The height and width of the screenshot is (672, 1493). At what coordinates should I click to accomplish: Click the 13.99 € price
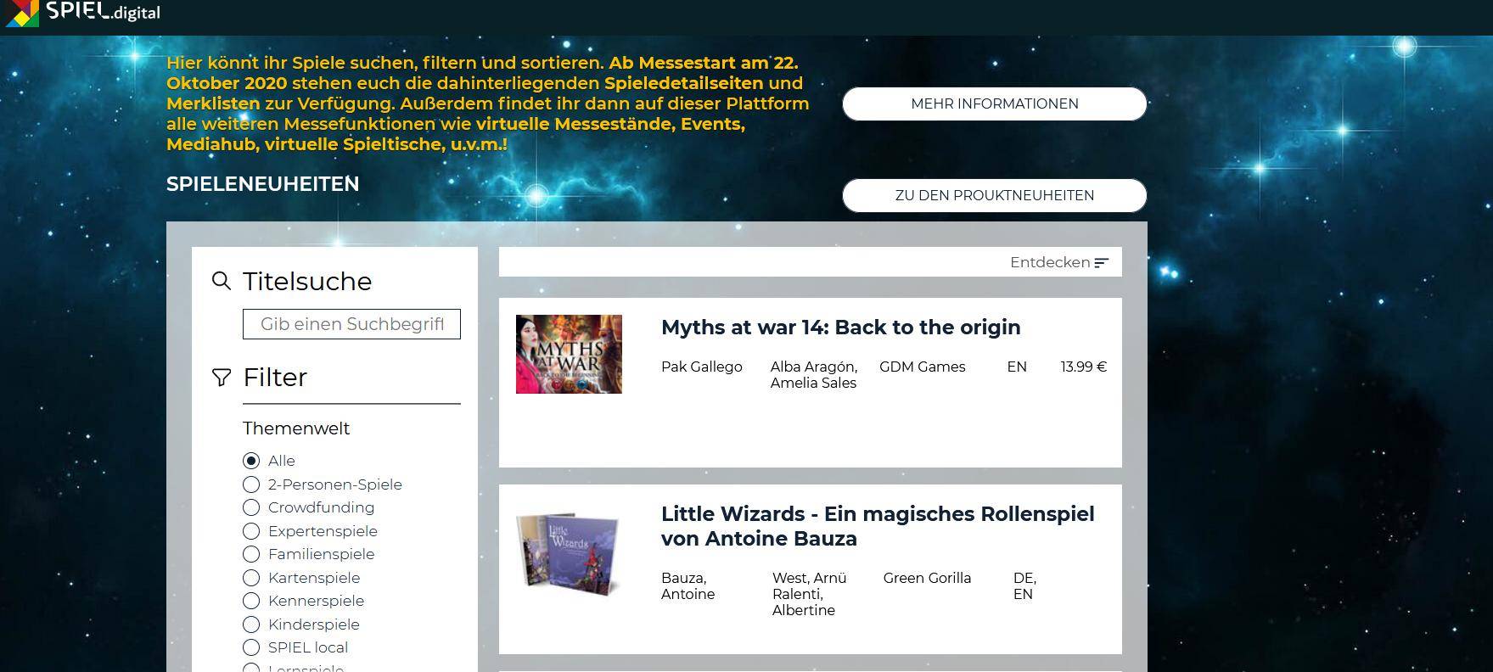point(1084,367)
